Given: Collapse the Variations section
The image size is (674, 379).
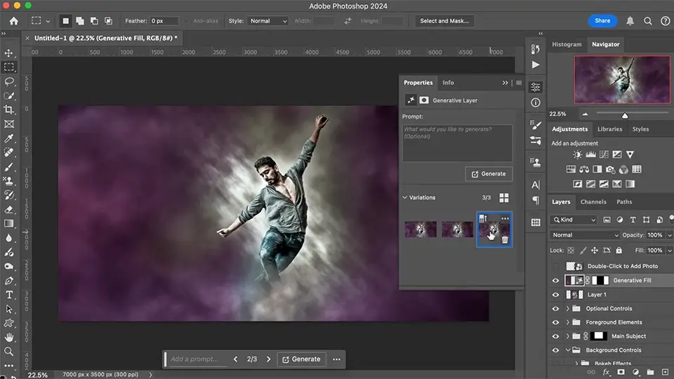Looking at the screenshot, I should 405,198.
